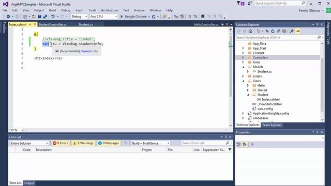Click the New Project toolbar icon
The height and width of the screenshot is (186, 331).
25,17
